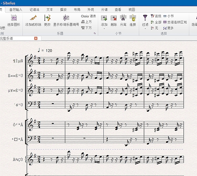This screenshot has height=176, width=197.
Task: Open the 视图 ribbon tab
Action: pyautogui.click(x=132, y=10)
